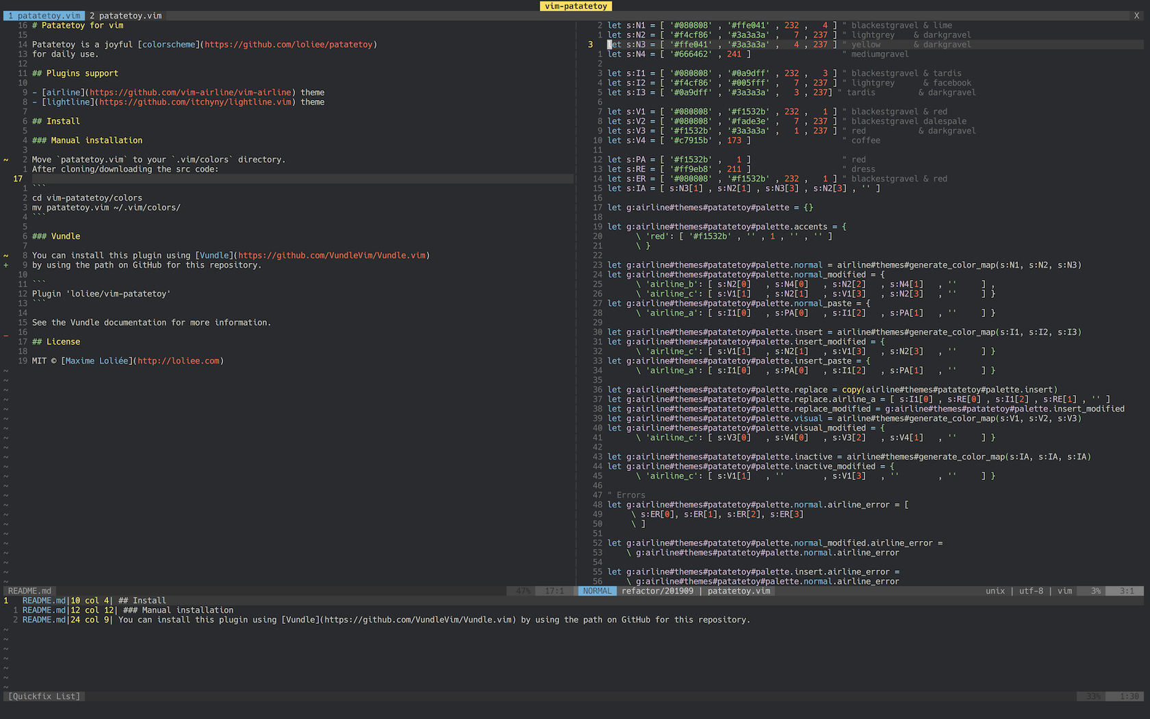1150x719 pixels.
Task: Click 'See the Vundle documentation' line
Action: click(152, 323)
